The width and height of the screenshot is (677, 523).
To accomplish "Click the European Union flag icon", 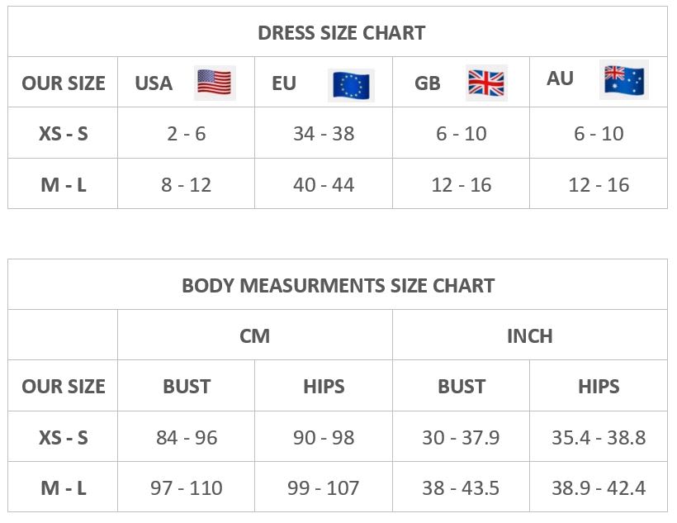I will tap(351, 84).
